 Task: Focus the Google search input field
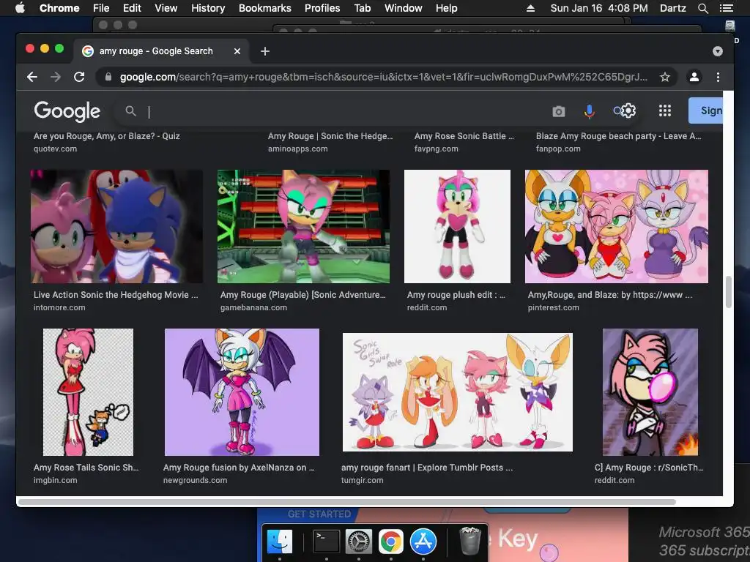point(344,111)
